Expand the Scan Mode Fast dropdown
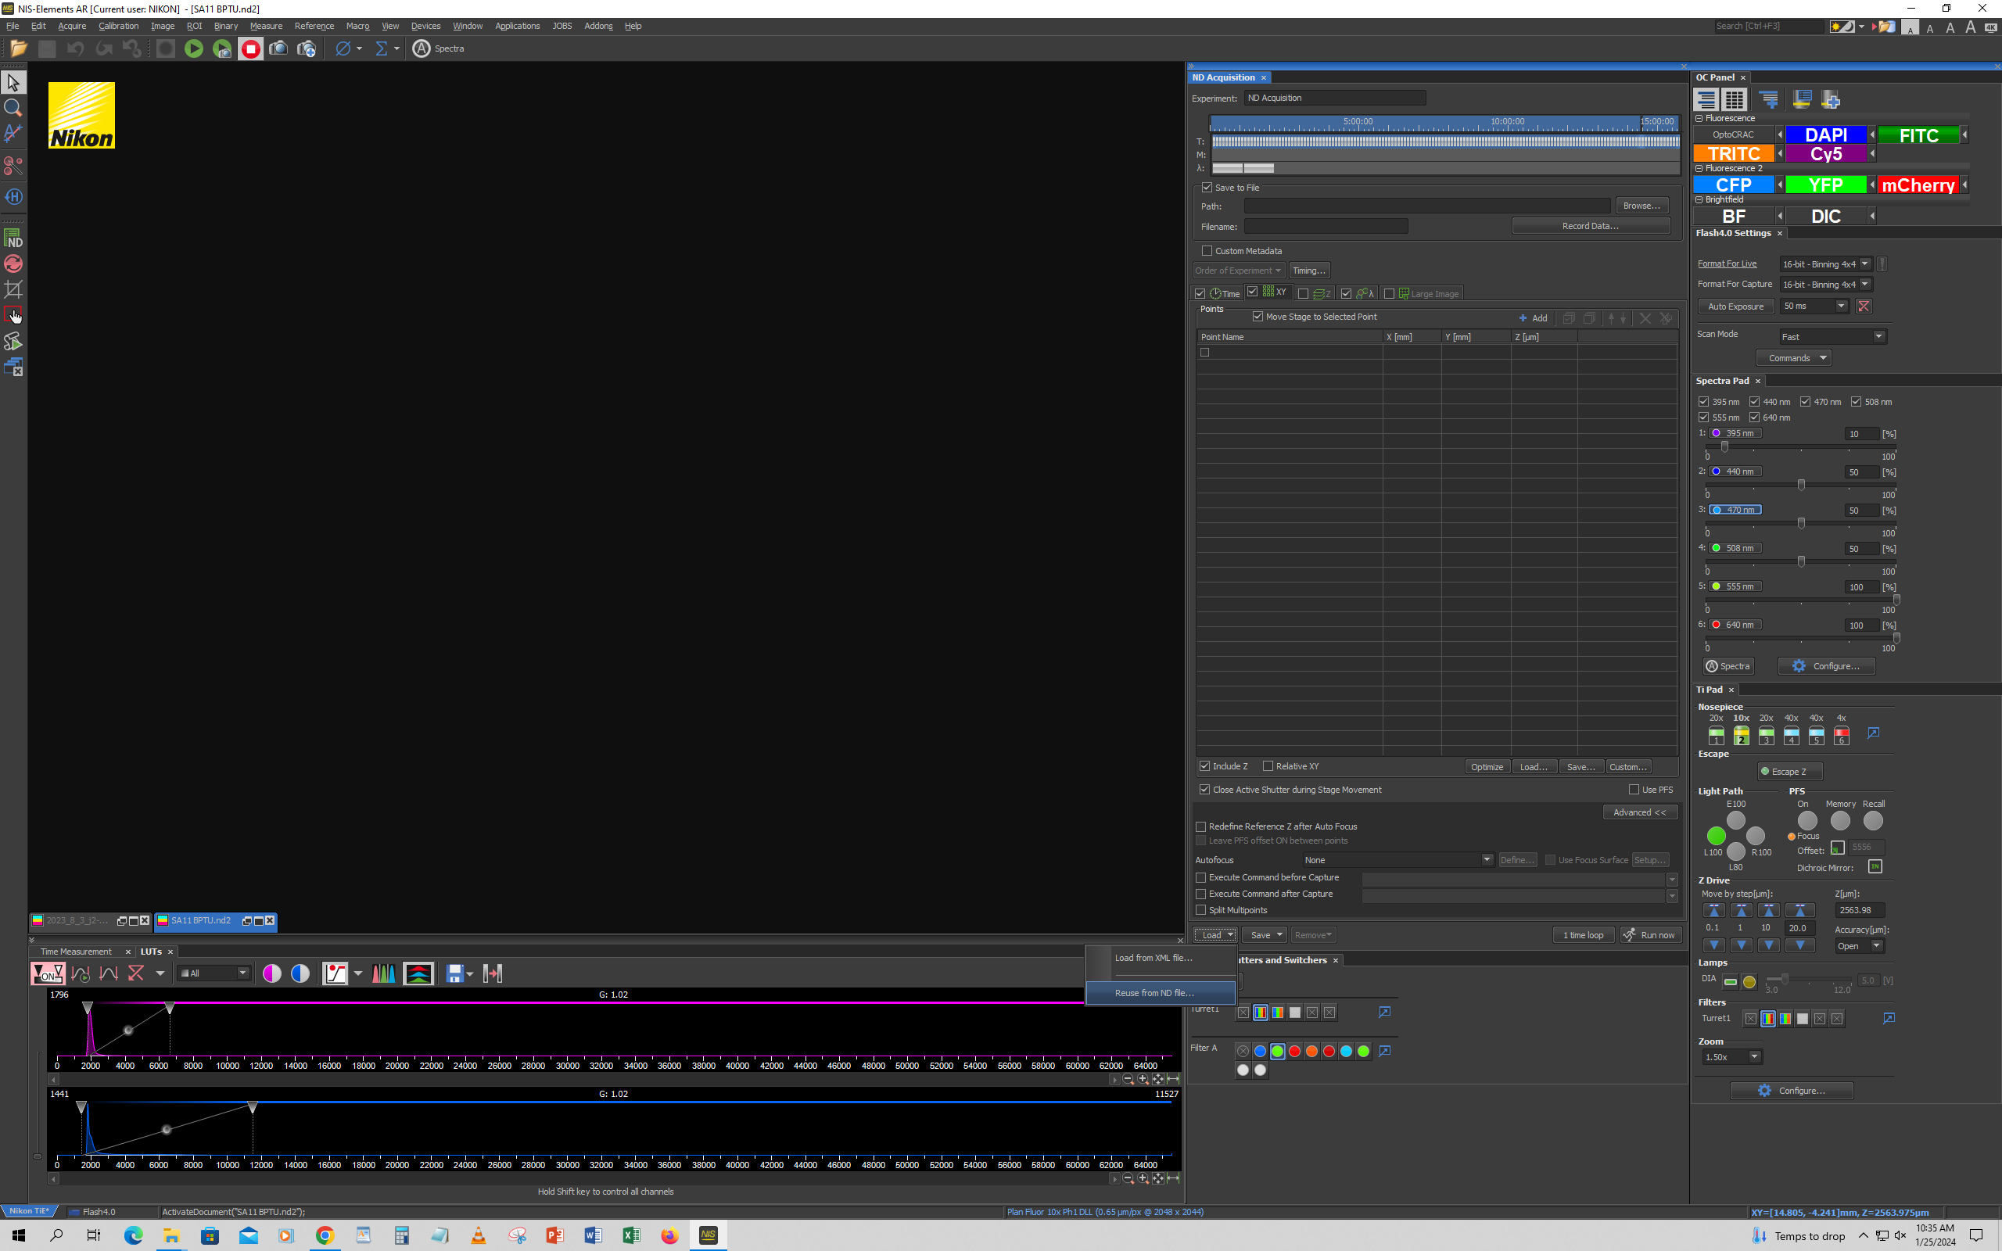This screenshot has height=1251, width=2002. 1878,337
